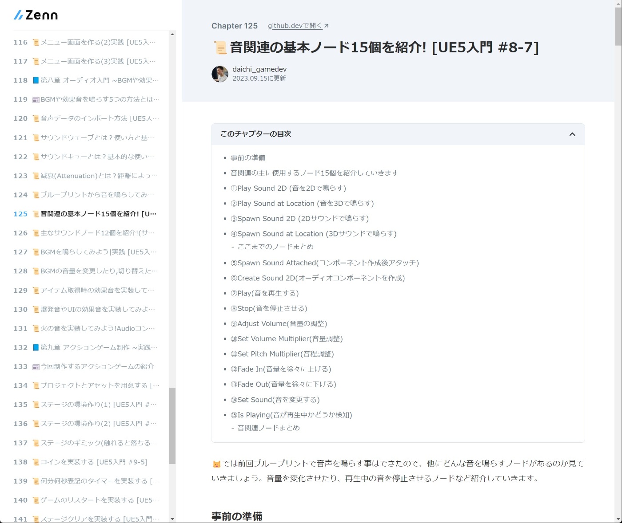This screenshot has height=523, width=622.
Task: Click the newspaper icon beside chapter 133
Action: pyautogui.click(x=35, y=366)
